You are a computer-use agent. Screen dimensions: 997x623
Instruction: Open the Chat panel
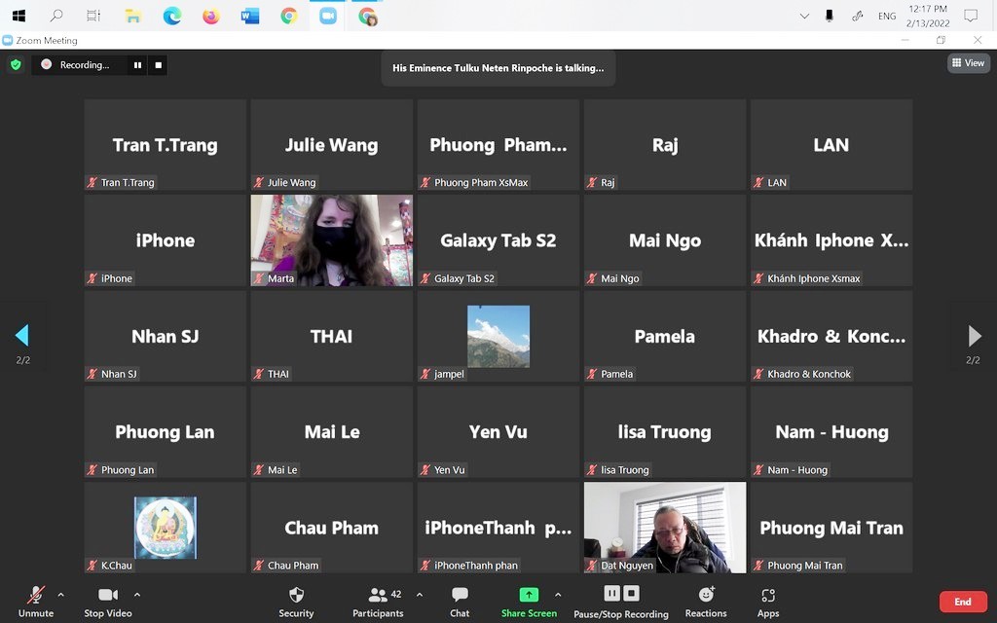click(460, 595)
